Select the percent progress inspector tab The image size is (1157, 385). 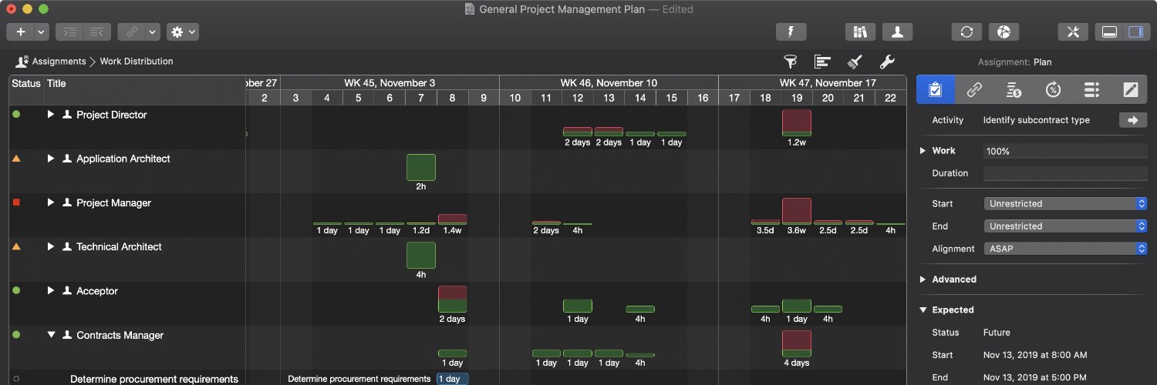[x=1052, y=90]
